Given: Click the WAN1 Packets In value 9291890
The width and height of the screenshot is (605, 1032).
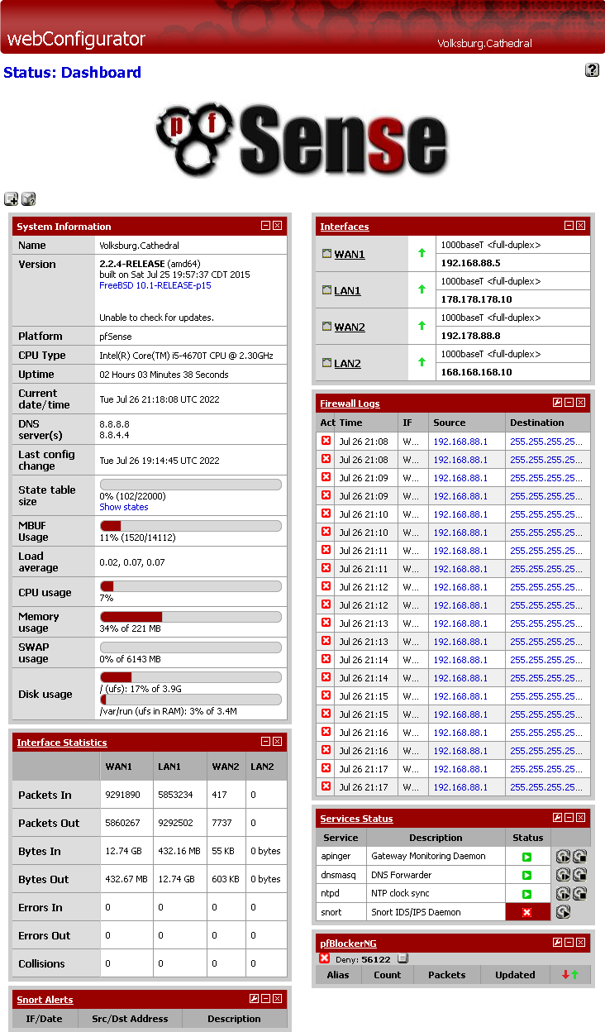Looking at the screenshot, I should (x=122, y=795).
